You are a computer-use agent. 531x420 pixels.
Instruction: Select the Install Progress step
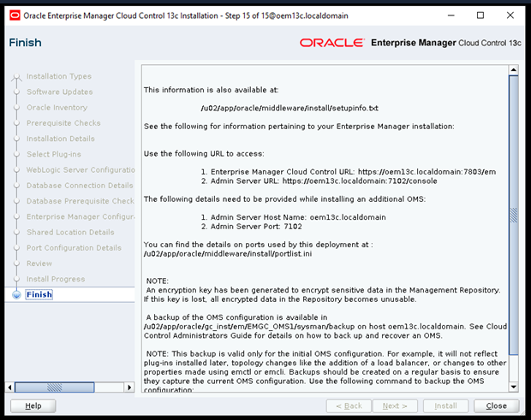click(x=56, y=279)
